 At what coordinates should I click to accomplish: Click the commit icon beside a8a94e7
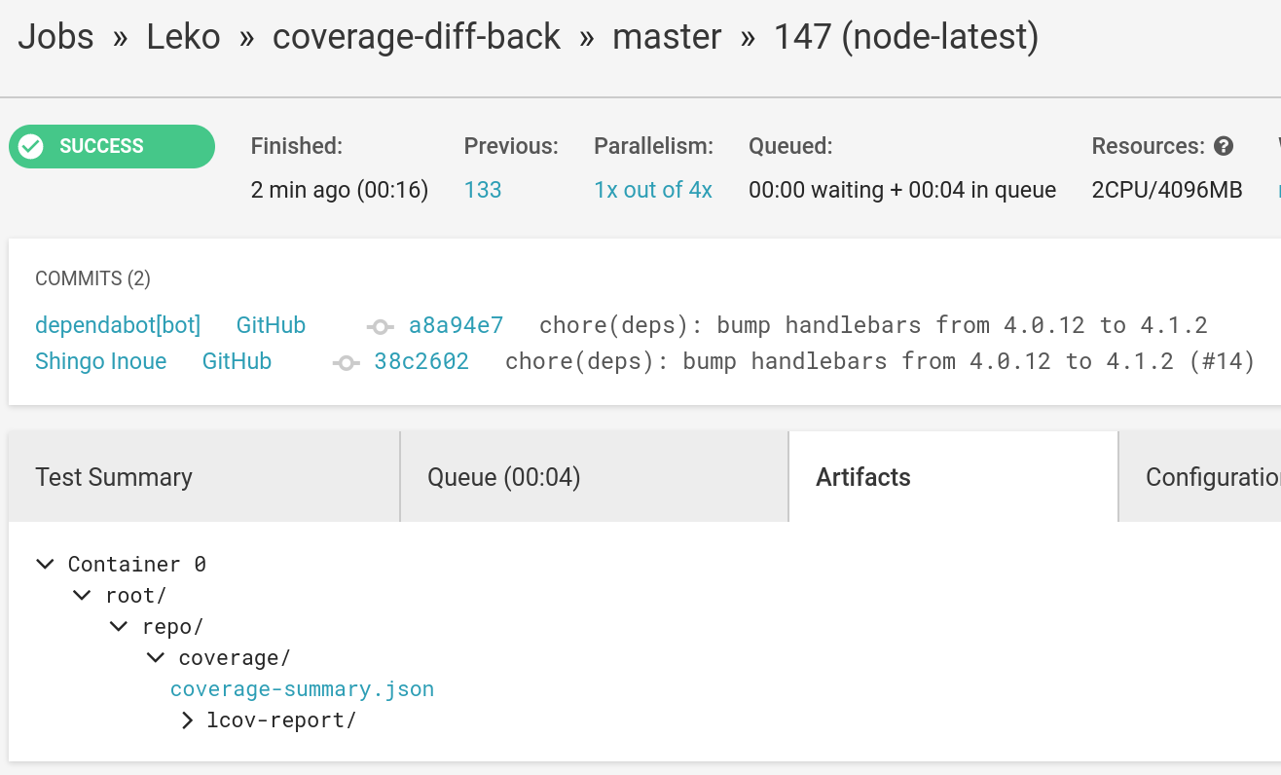(x=380, y=326)
